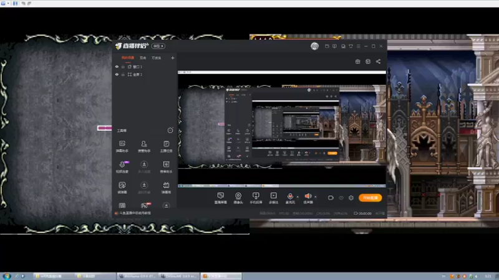The height and width of the screenshot is (280, 499).
Task: Add a new scene with plus button
Action: click(x=173, y=58)
